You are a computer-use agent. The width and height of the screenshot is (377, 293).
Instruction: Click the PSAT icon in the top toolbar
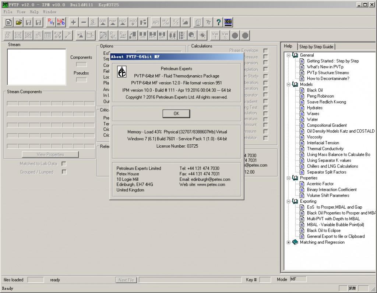tap(113, 22)
